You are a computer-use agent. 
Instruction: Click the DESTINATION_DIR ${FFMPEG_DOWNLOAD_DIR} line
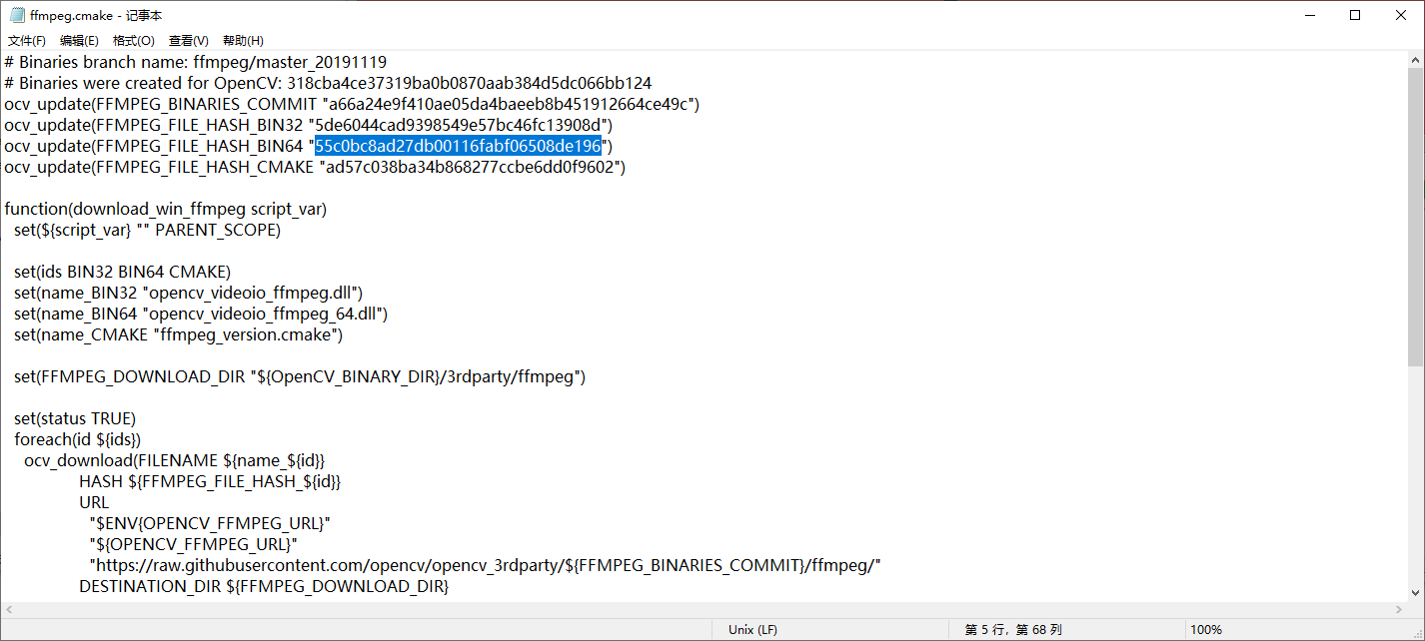(x=265, y=585)
